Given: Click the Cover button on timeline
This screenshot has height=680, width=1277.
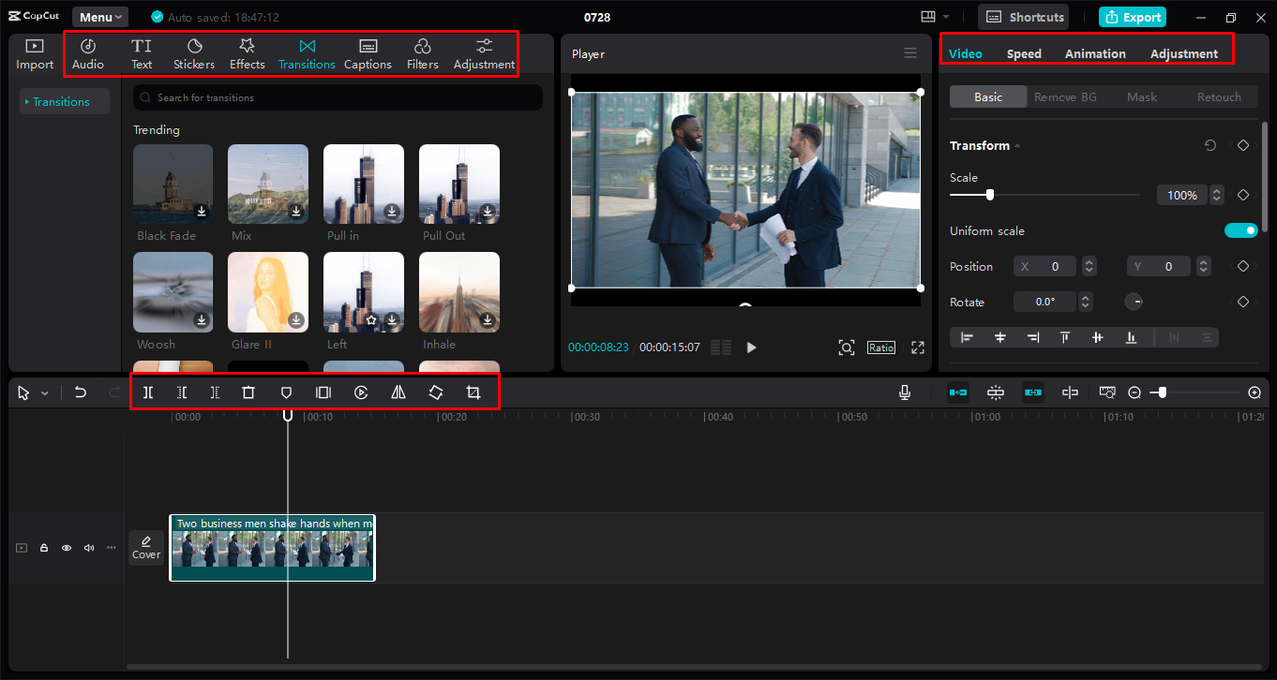Looking at the screenshot, I should pos(146,548).
